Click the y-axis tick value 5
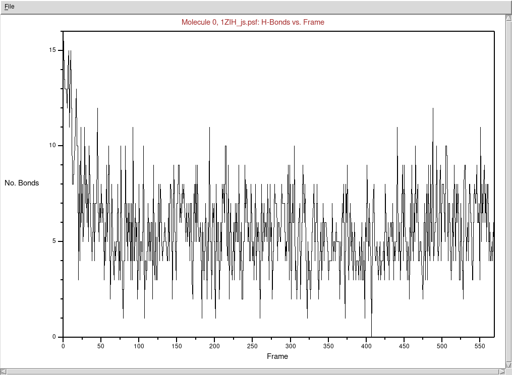Screen dimensions: 512x375 (x=54, y=241)
